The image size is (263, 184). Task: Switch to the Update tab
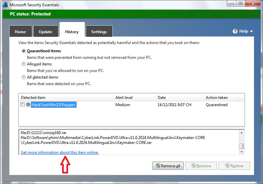[46, 31]
